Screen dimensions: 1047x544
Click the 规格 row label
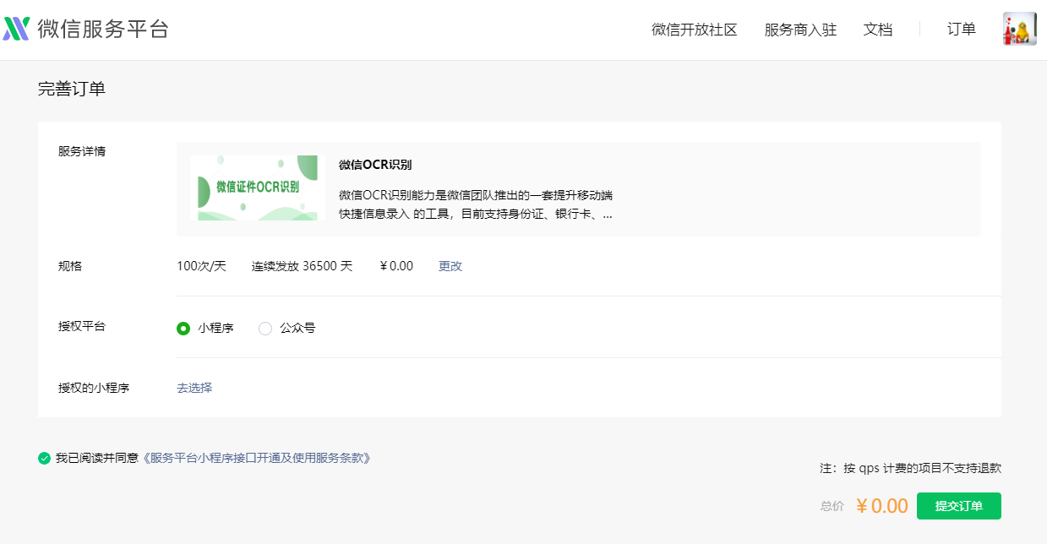70,266
